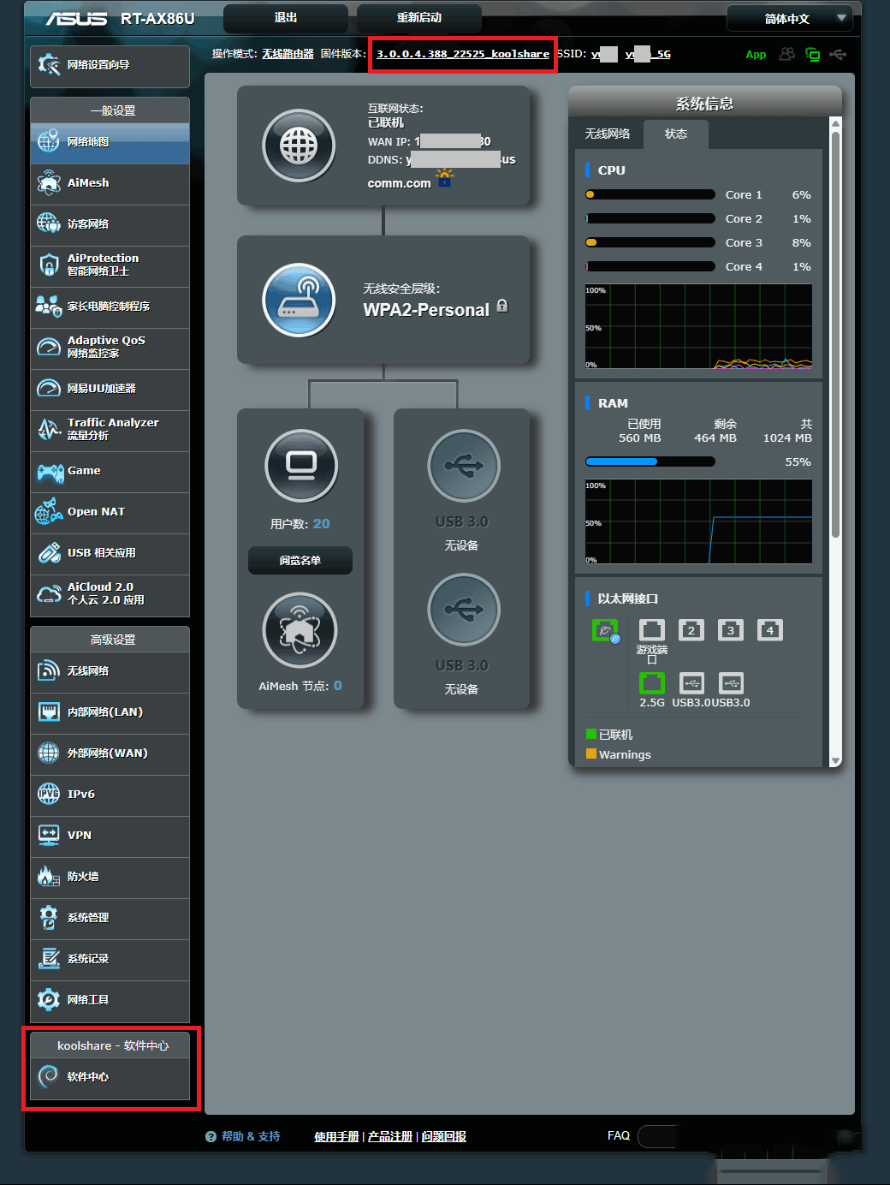
Task: Open the NetEase UU accelerator page
Action: click(110, 390)
